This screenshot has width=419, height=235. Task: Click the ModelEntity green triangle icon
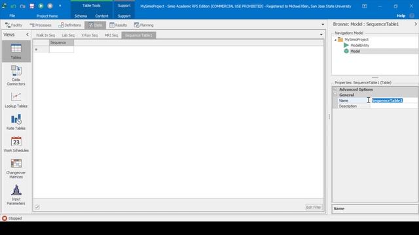pyautogui.click(x=346, y=45)
